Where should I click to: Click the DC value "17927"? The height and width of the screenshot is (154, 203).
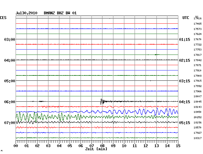tap(198, 133)
